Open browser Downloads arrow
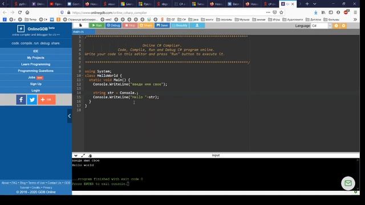The width and height of the screenshot is (365, 205). coord(315,13)
